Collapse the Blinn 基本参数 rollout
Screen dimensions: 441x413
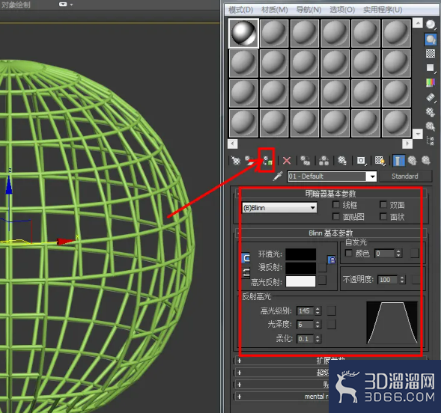[330, 233]
